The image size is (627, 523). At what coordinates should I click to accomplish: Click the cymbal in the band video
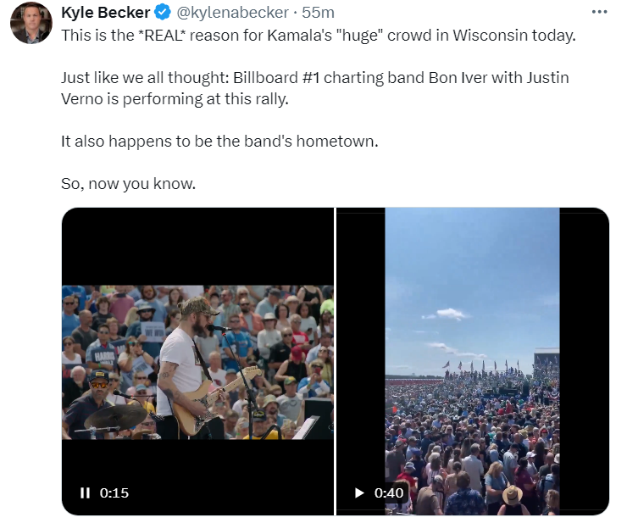(116, 416)
